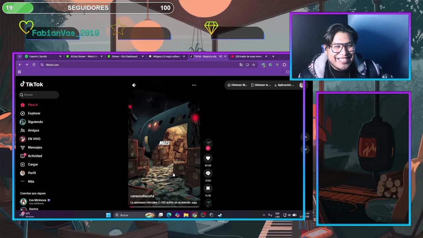Follow creator with red plus button
This screenshot has width=423, height=238.
(208, 148)
